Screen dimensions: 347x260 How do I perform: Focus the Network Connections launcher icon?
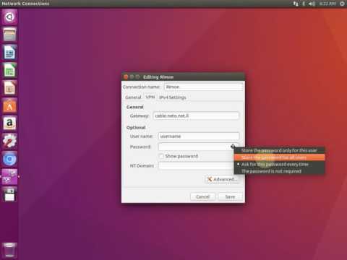(x=9, y=177)
